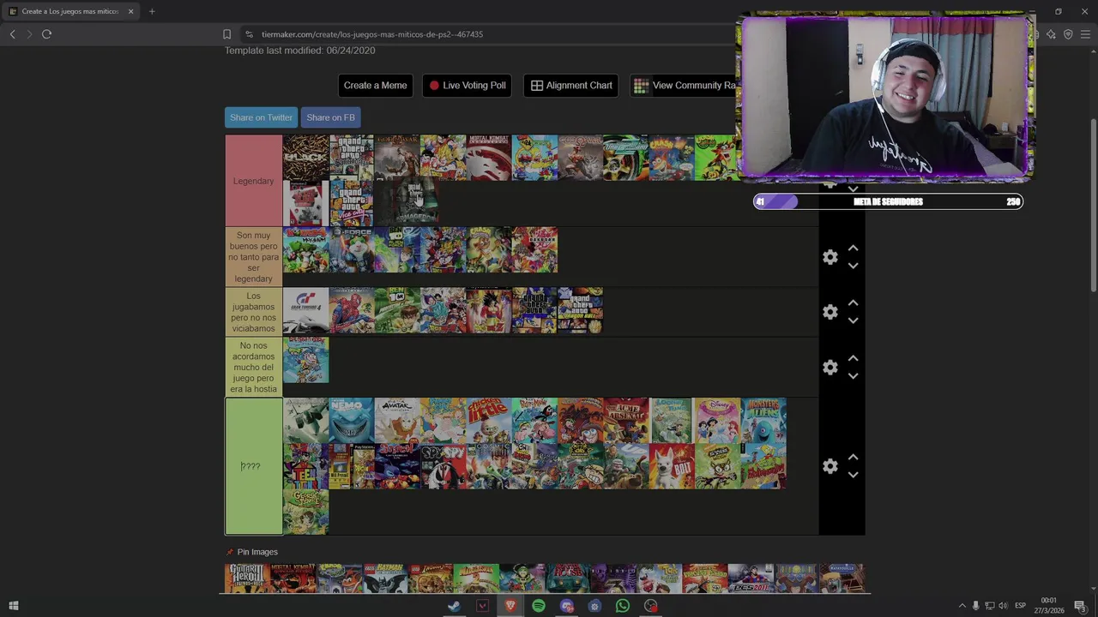This screenshot has height=617, width=1098.
Task: Select the Black game cover in Legendary
Action: click(305, 158)
